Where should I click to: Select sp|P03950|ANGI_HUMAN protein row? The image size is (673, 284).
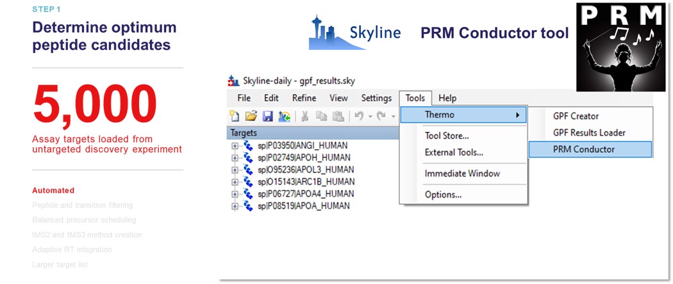[x=303, y=146]
